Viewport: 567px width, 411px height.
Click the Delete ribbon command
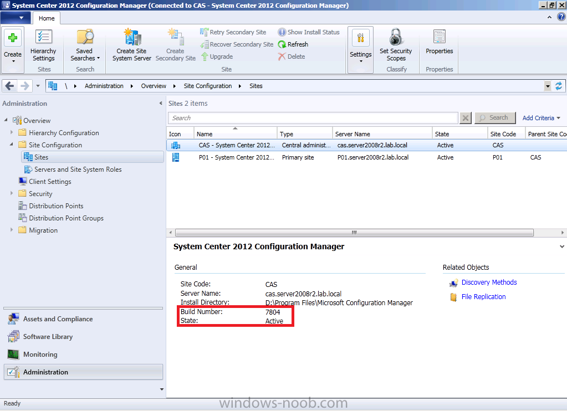point(292,56)
